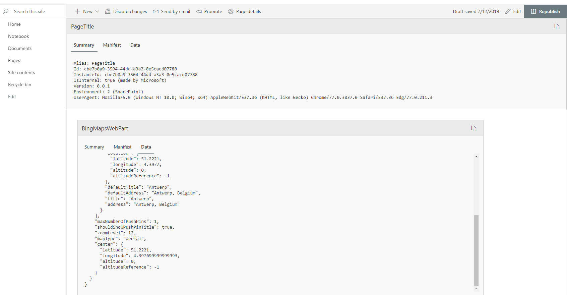Screen dimensions: 567x295
Task: Click the Edit pencil icon
Action: coord(508,11)
